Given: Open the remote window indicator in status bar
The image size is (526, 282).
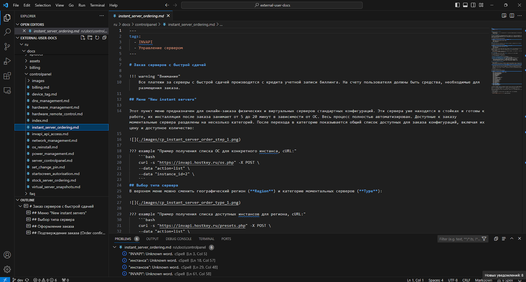Looking at the screenshot, I should [5, 280].
